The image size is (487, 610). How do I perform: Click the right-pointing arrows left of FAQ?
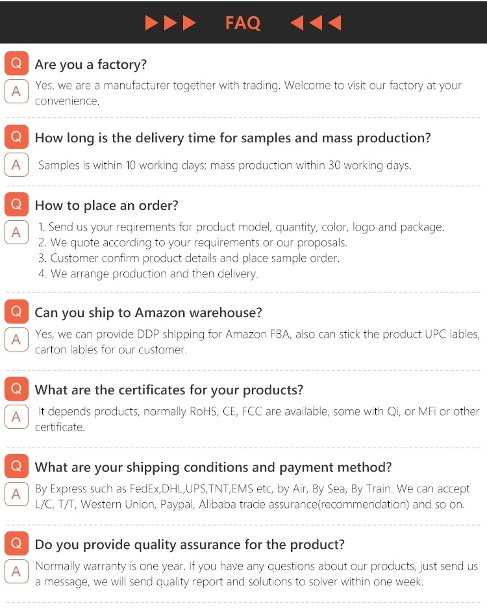[x=169, y=23]
